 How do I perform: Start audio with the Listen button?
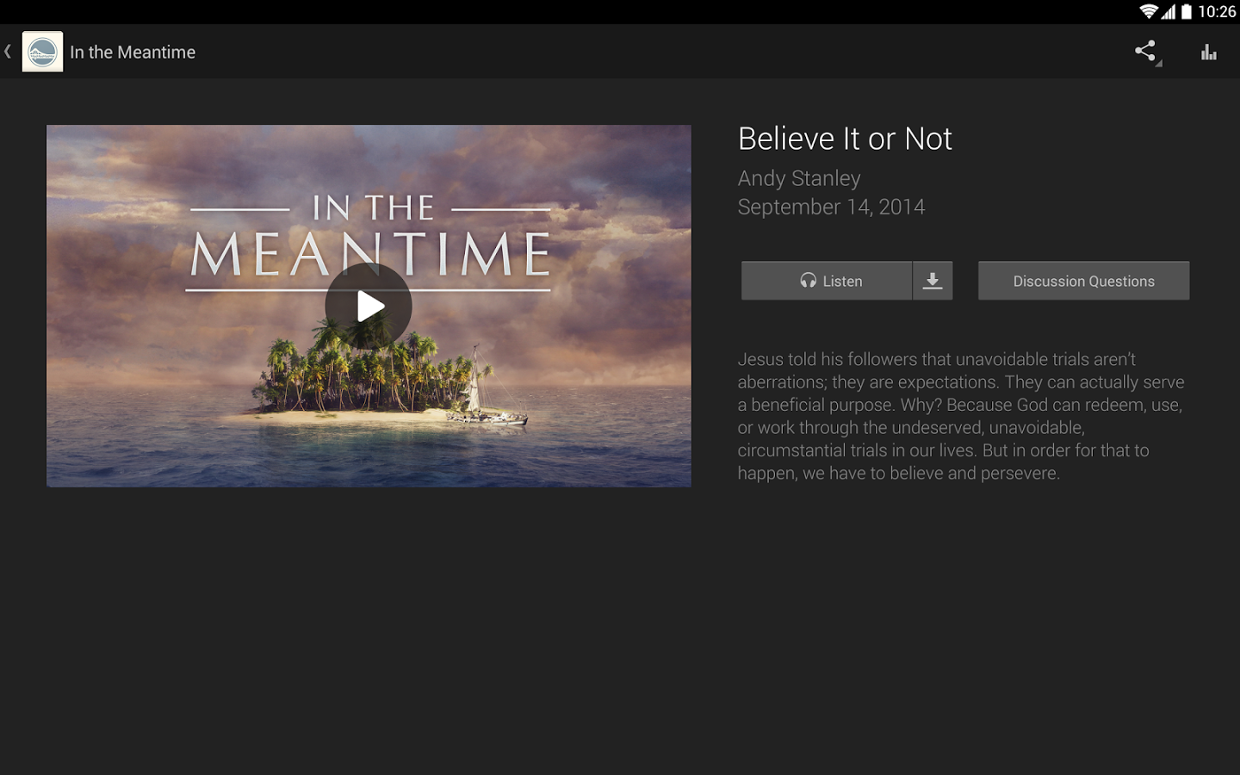pos(827,281)
